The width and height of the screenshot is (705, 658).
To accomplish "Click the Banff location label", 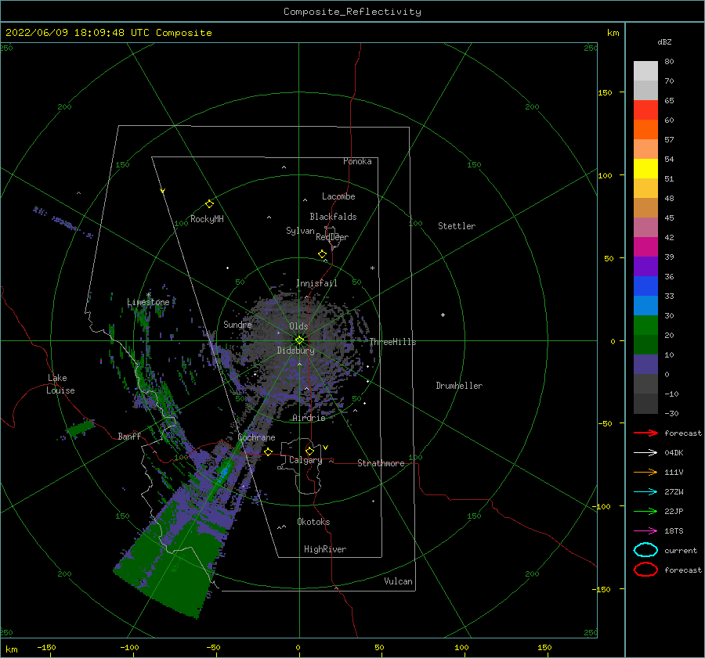I will tap(129, 436).
